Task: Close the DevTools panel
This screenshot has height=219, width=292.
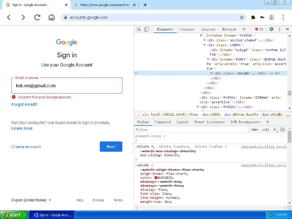Action: (287, 29)
